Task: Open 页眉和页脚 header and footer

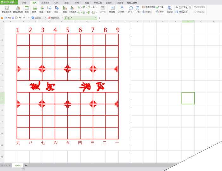Action: tap(149, 7)
